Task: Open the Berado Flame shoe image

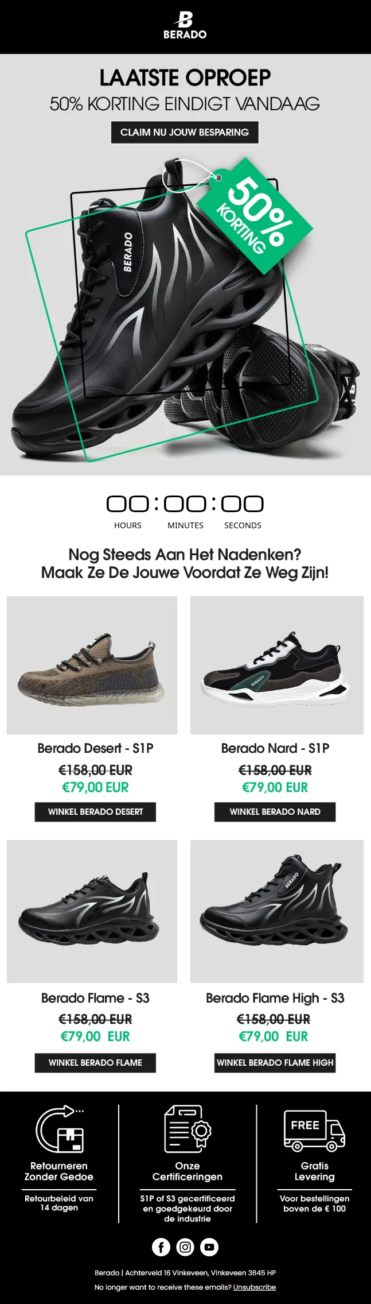Action: tap(92, 911)
